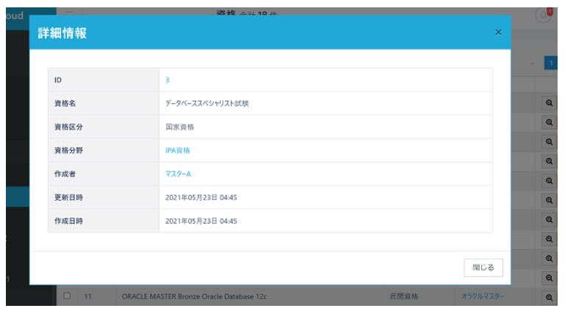Open the notification bell icon

coord(544,15)
